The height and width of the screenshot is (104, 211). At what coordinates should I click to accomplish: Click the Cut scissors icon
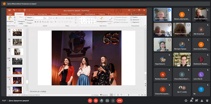(x=15, y=17)
